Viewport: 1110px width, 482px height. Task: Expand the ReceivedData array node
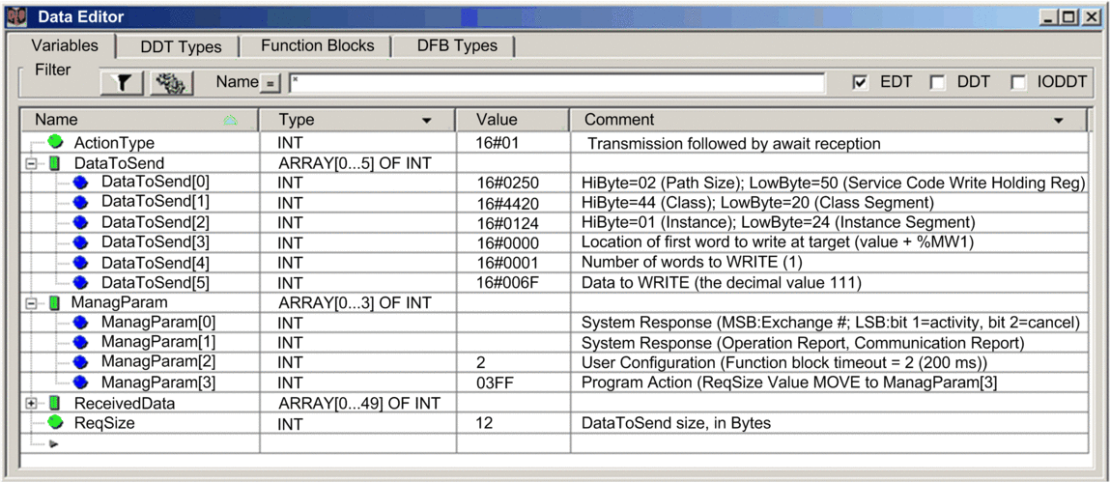click(x=31, y=403)
